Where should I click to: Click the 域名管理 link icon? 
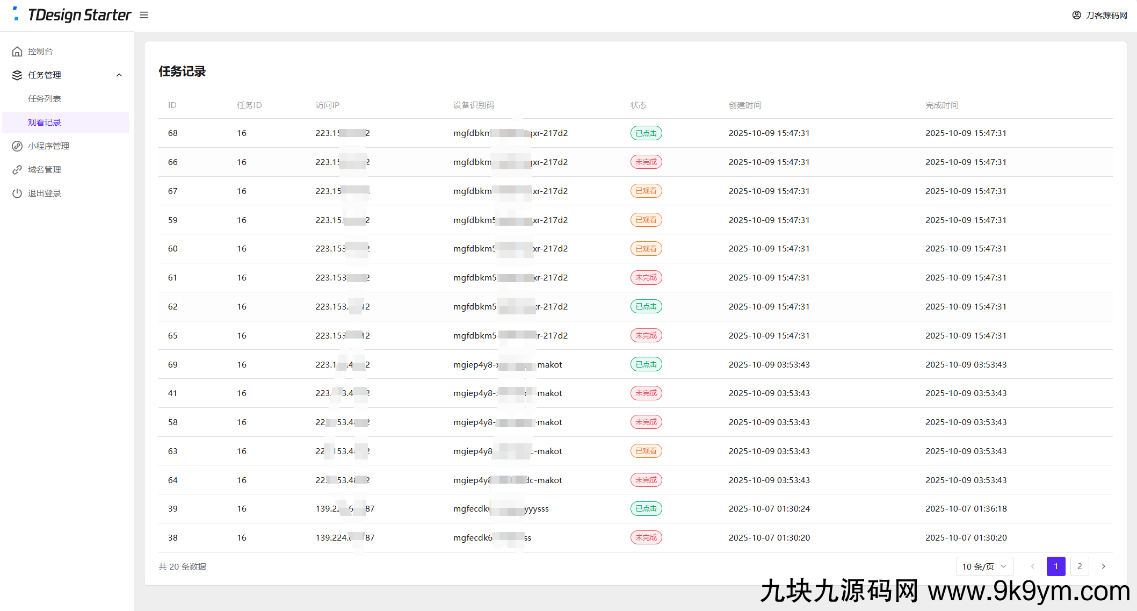(17, 170)
